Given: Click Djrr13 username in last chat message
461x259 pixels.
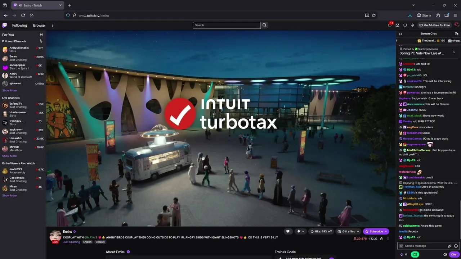Looking at the screenshot, I should click(x=411, y=237).
